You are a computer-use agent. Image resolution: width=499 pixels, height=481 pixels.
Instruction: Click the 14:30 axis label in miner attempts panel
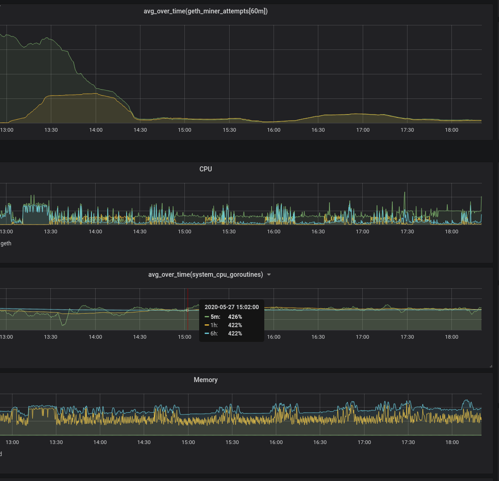tap(140, 130)
